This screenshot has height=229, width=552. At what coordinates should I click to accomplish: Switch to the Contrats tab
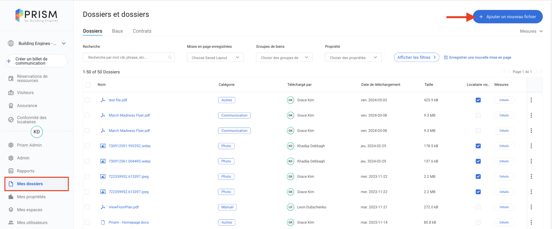pyautogui.click(x=142, y=31)
